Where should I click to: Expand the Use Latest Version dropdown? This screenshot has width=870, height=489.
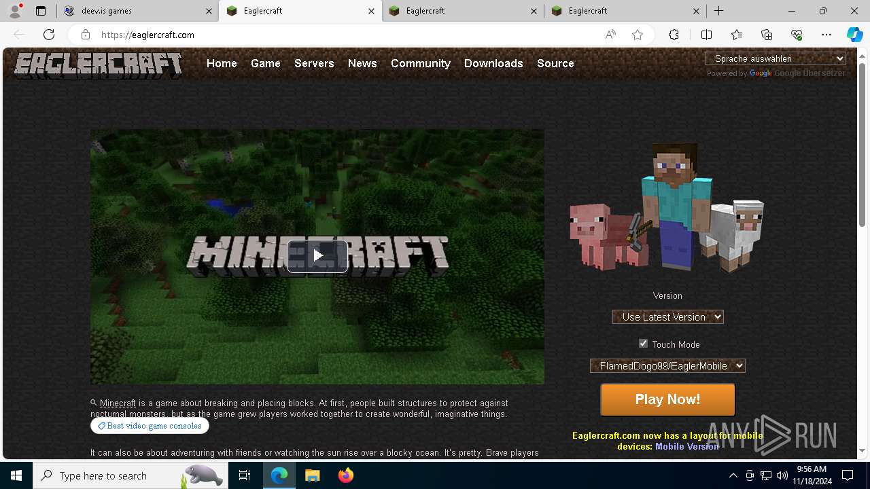pyautogui.click(x=668, y=317)
